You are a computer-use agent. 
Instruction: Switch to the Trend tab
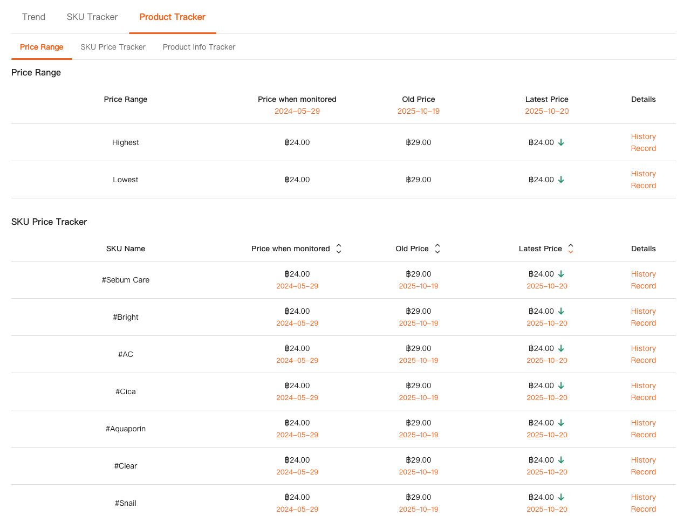click(33, 17)
